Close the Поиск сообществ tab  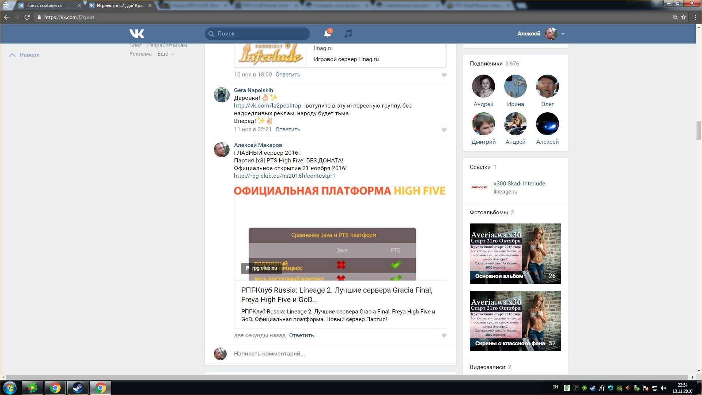[x=79, y=5]
